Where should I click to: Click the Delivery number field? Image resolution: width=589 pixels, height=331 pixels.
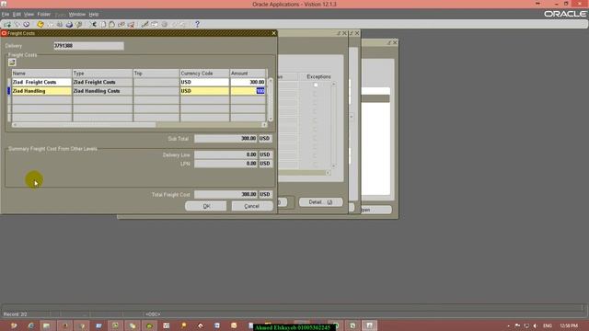[x=88, y=46]
